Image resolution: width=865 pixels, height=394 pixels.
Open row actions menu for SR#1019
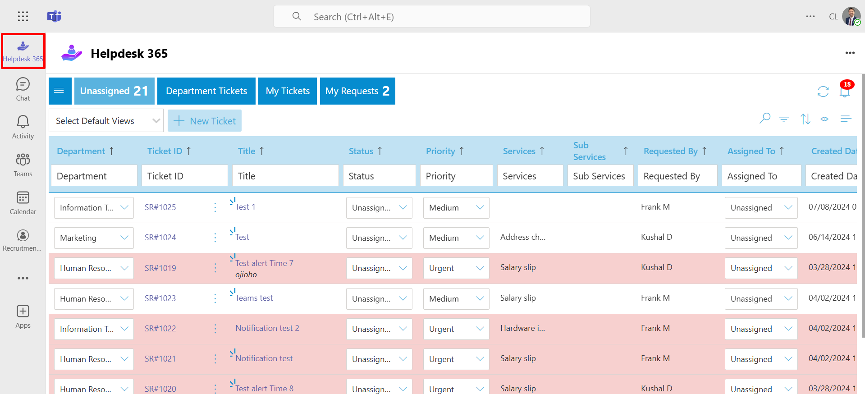point(215,268)
